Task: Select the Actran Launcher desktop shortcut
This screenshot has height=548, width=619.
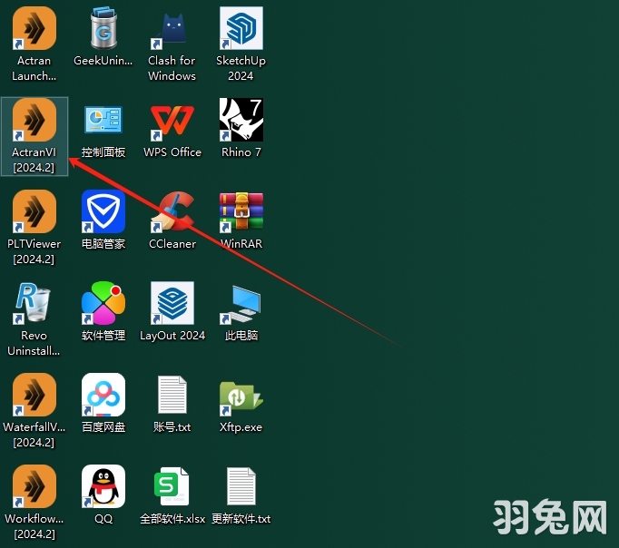Action: coord(34,29)
